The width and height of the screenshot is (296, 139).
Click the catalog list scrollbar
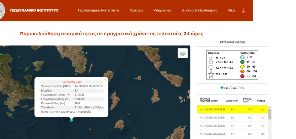click(269, 116)
